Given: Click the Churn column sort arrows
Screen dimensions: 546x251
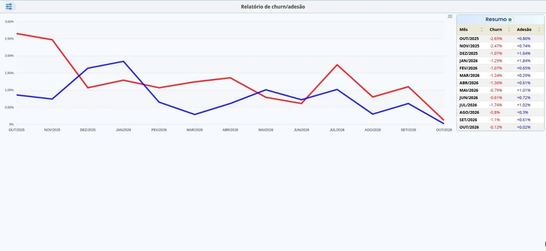Looking at the screenshot, I should coord(509,30).
